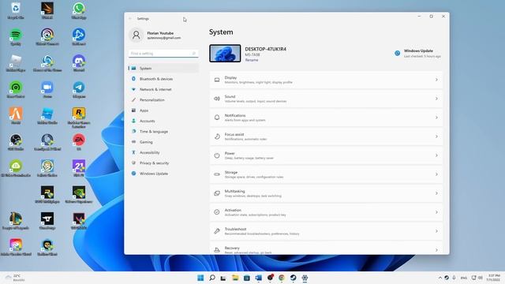The image size is (505, 284).
Task: Click the ENG language indicator in tray
Action: 464,278
